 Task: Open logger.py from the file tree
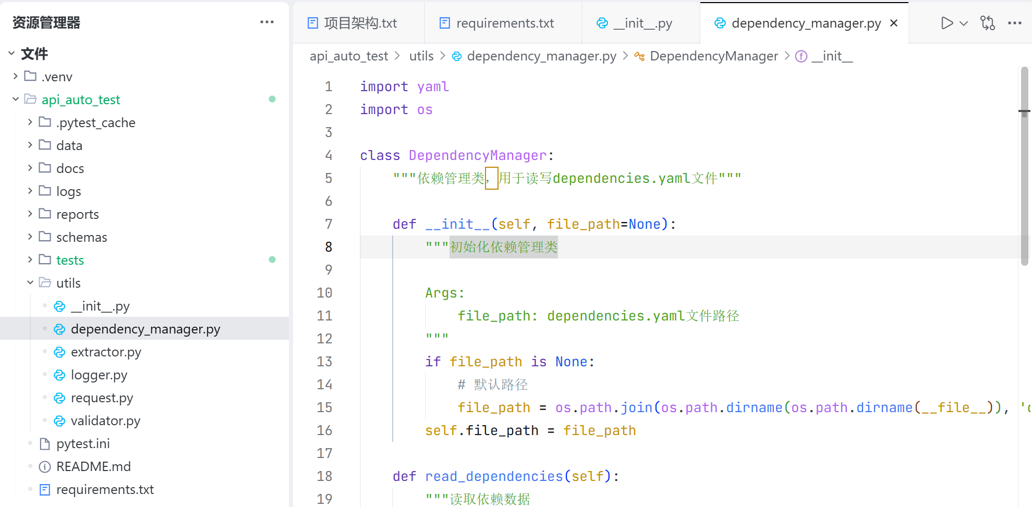(144, 375)
